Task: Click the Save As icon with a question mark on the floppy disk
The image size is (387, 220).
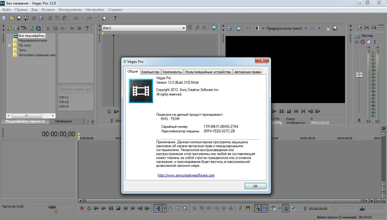Action: tap(26, 18)
